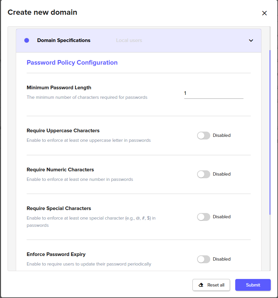Click the Require Numeric Characters label text
The width and height of the screenshot is (278, 298).
point(60,170)
